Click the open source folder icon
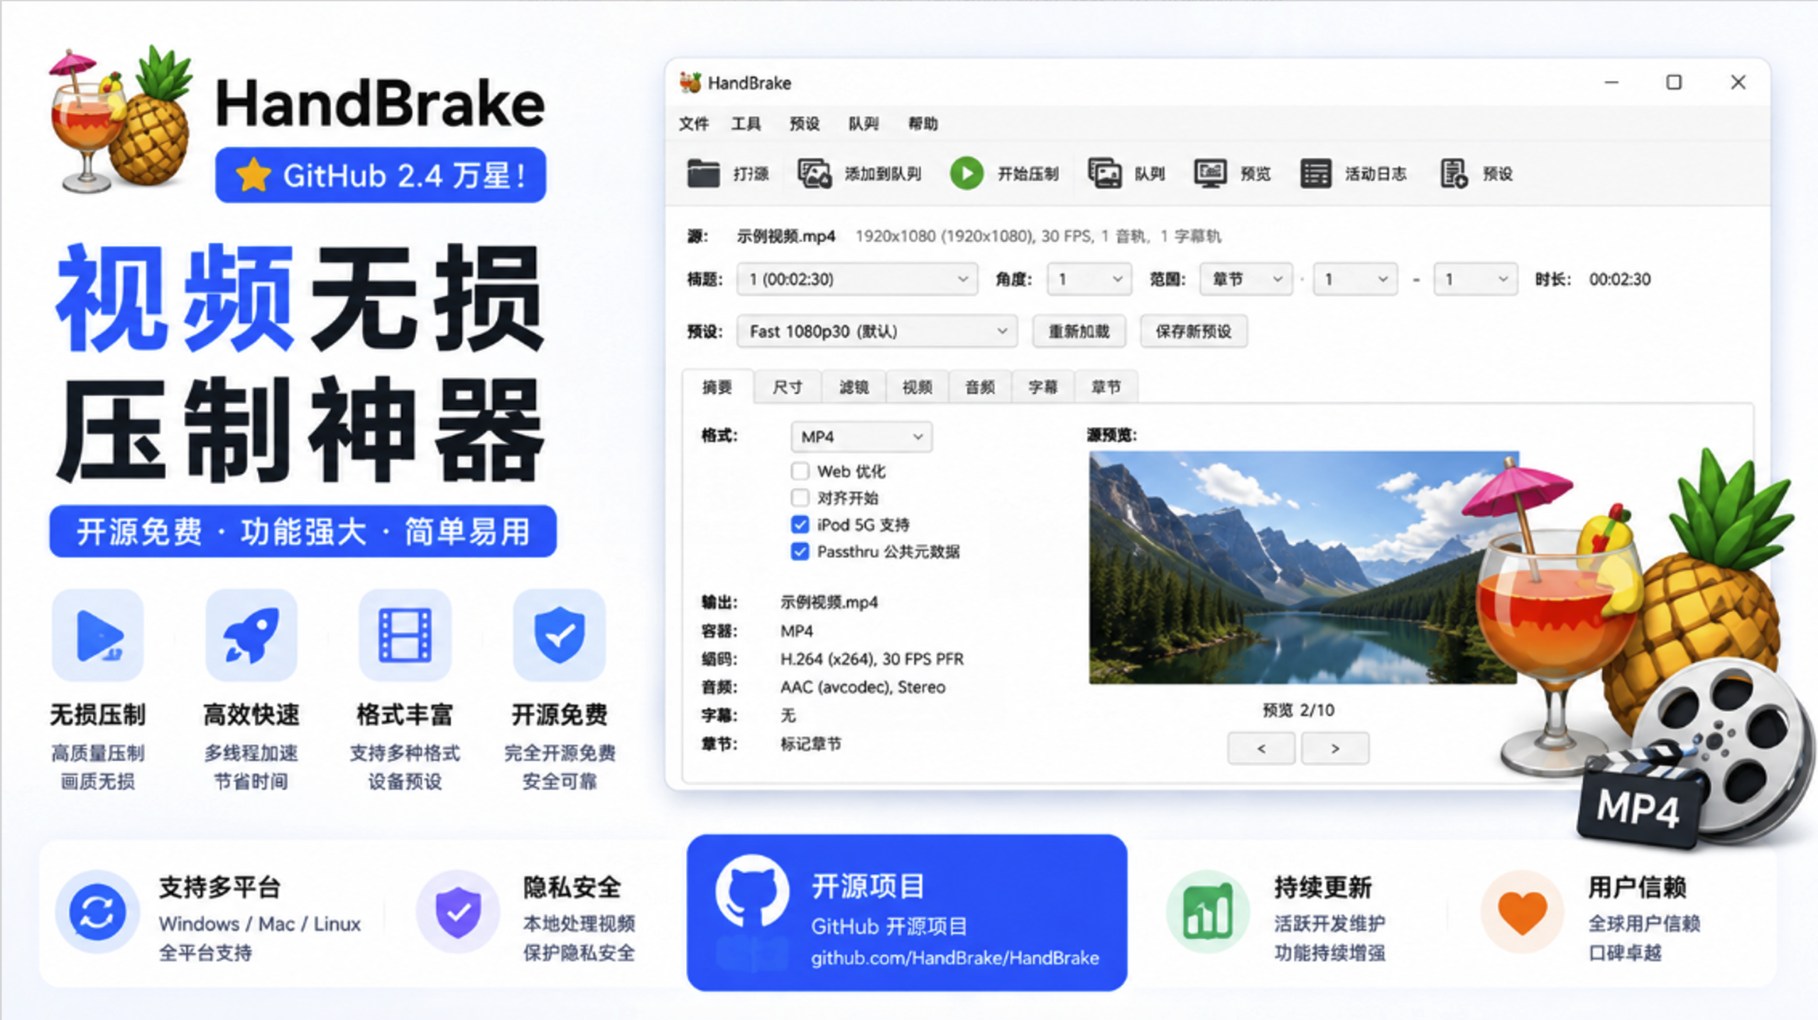 point(703,173)
